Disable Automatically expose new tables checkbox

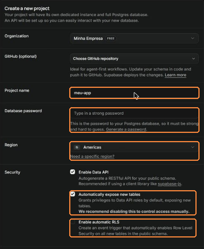(73, 194)
